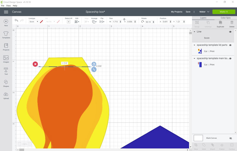
Task: Select the Text tool
Action: point(6,70)
